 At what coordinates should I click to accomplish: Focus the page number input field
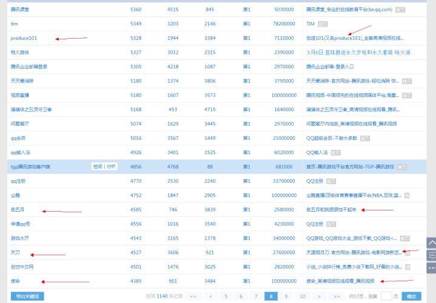coord(386,296)
